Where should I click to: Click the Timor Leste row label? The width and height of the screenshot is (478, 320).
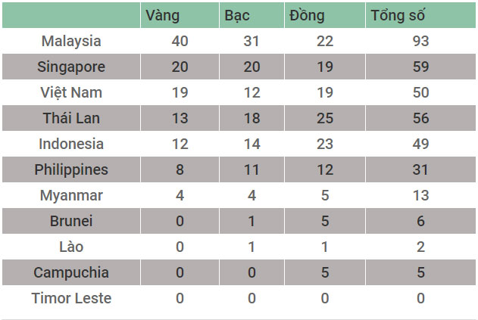pyautogui.click(x=71, y=298)
